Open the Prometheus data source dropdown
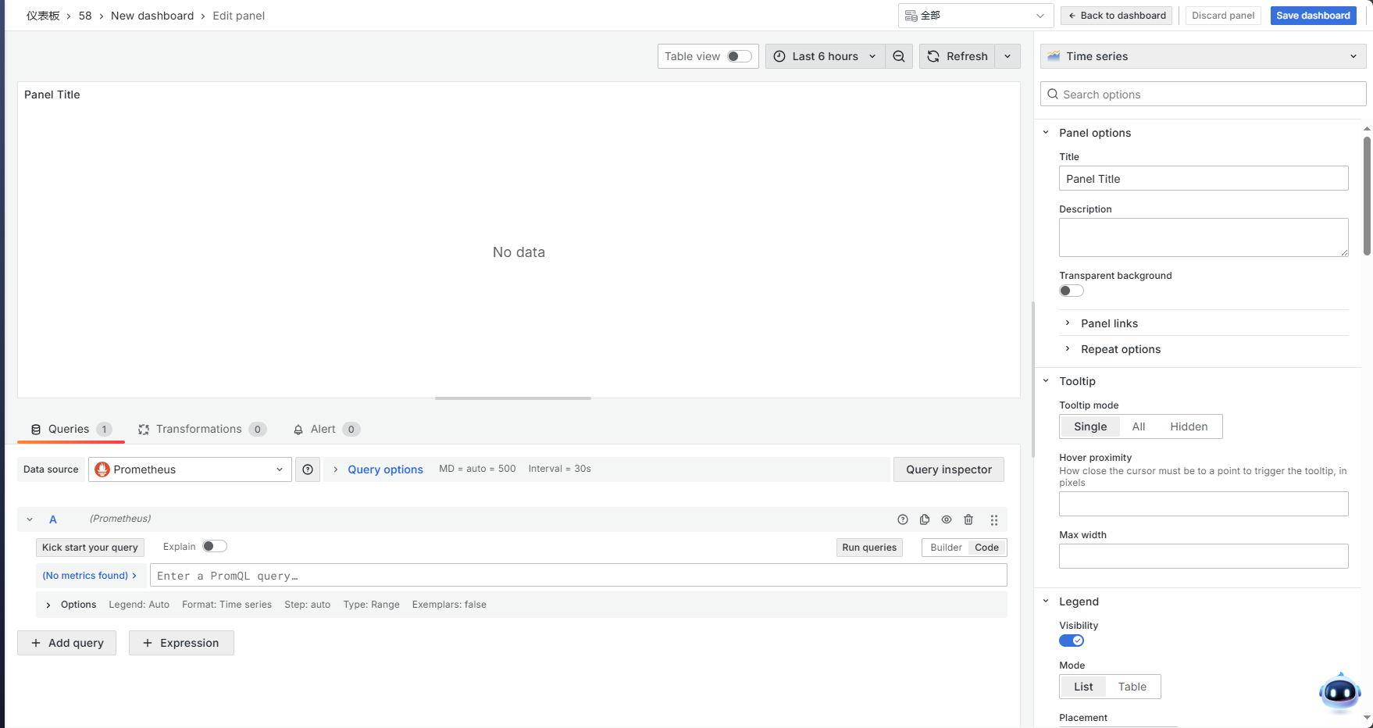This screenshot has height=728, width=1373. (x=190, y=469)
